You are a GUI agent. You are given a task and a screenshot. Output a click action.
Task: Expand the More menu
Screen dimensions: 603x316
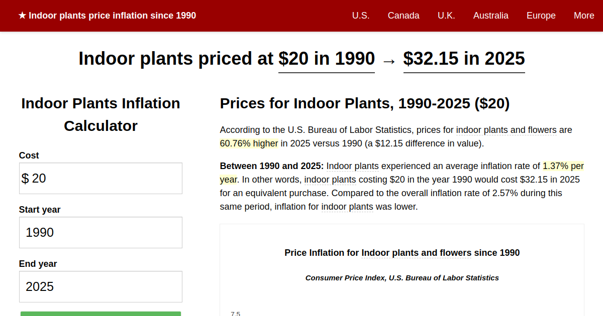pos(584,16)
